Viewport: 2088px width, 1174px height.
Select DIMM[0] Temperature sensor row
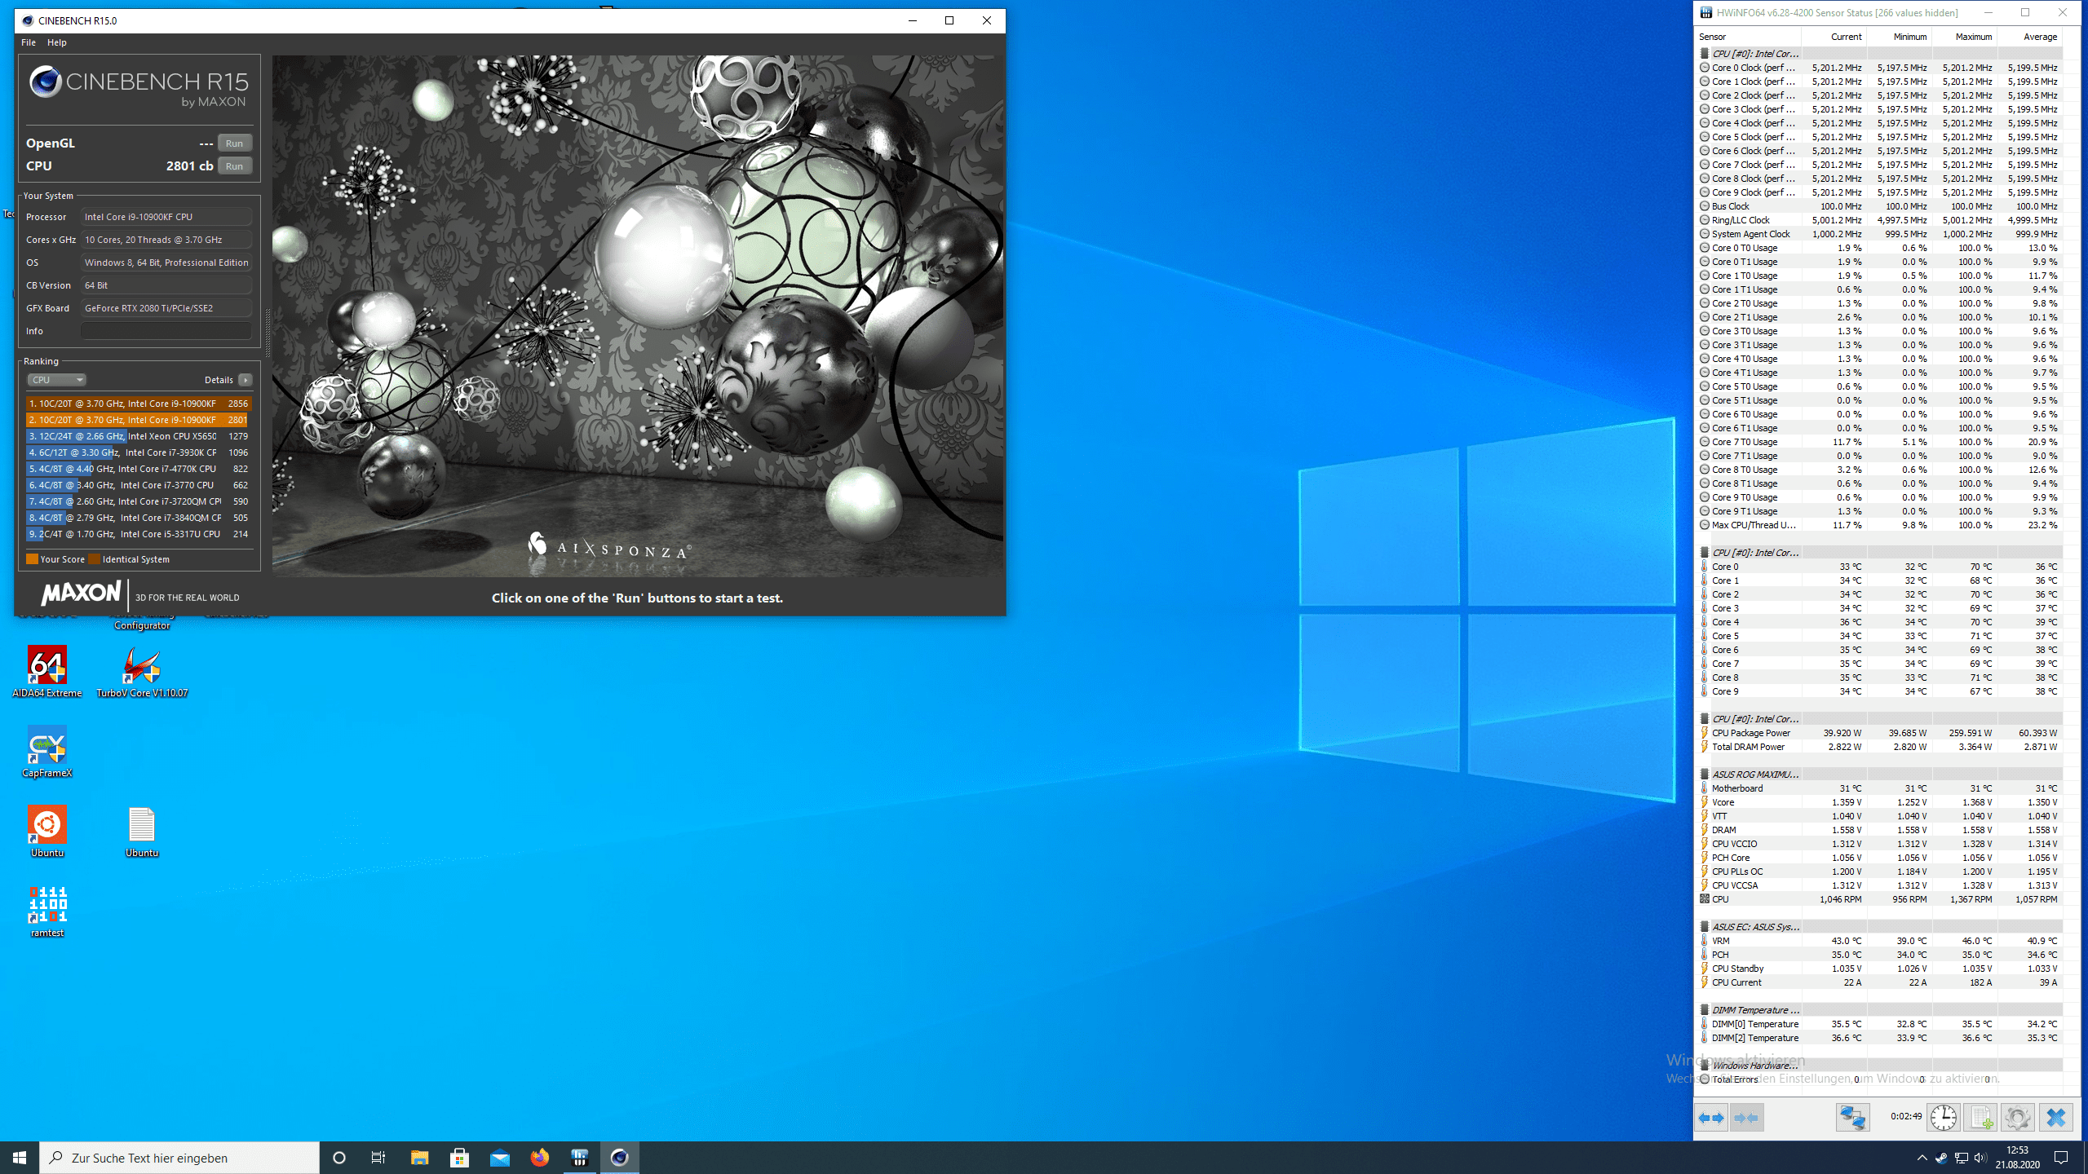coord(1879,1024)
